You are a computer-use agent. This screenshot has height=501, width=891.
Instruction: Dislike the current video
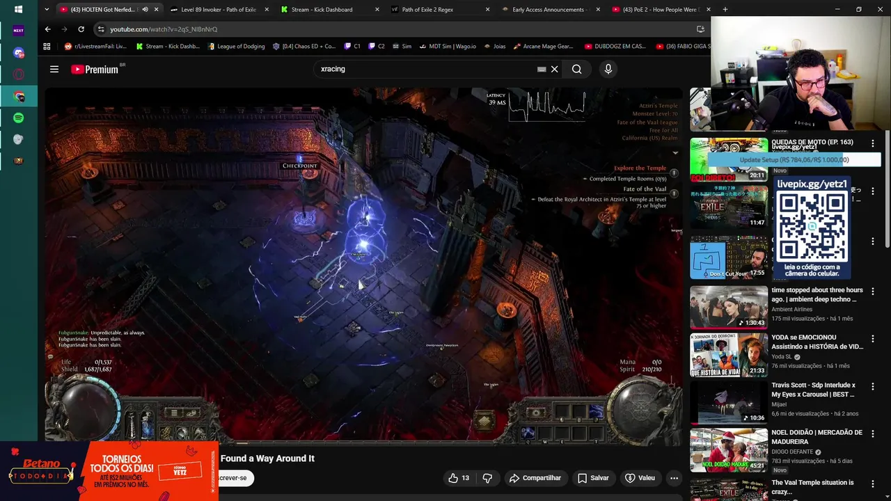(487, 478)
